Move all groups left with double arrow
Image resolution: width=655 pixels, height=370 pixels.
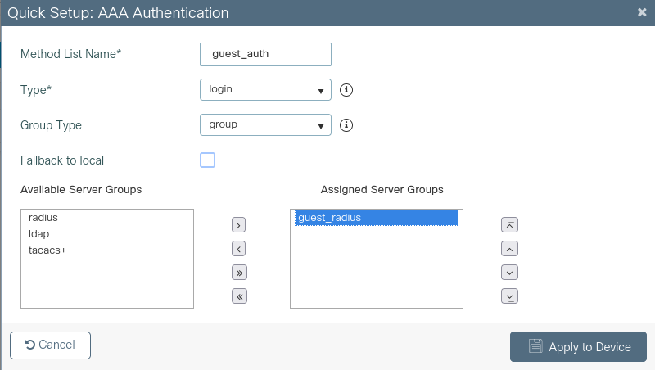point(239,296)
